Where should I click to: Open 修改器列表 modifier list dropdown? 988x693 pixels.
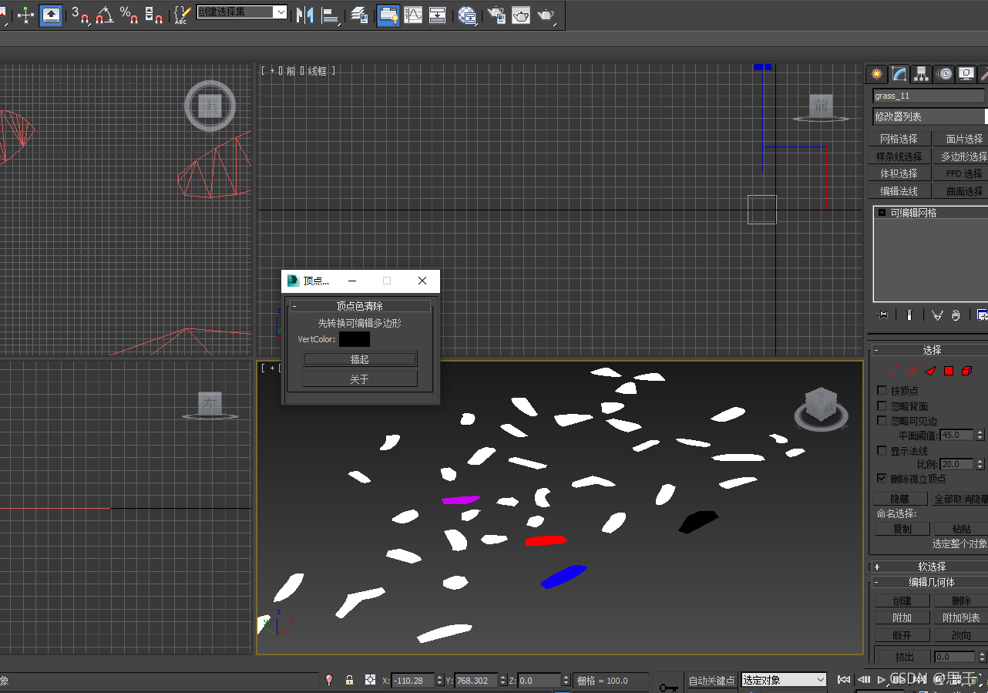pyautogui.click(x=929, y=116)
